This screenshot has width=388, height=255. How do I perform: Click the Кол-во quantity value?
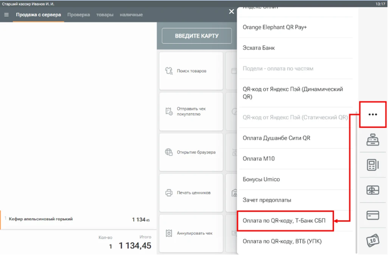pyautogui.click(x=111, y=246)
